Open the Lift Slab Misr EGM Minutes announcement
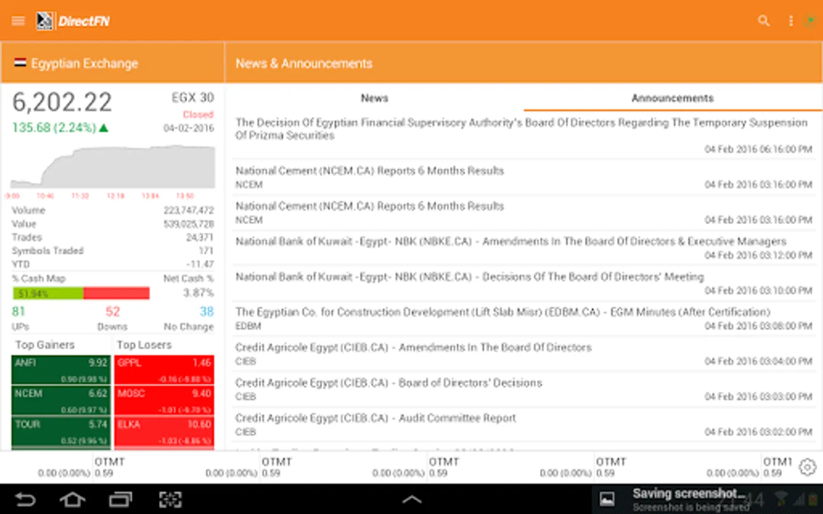The height and width of the screenshot is (514, 823). [x=524, y=319]
